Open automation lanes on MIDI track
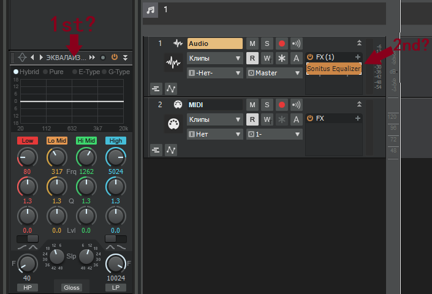 pyautogui.click(x=171, y=149)
